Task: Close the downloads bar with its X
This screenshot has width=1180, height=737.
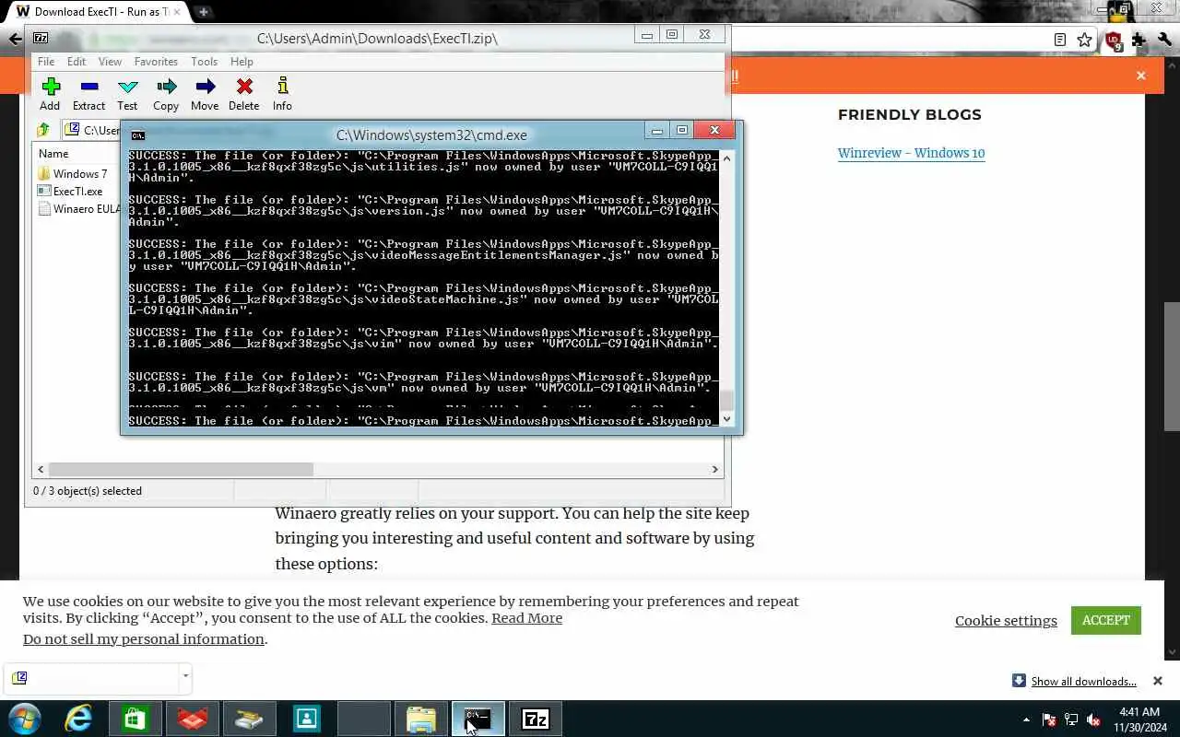Action: point(1158,681)
